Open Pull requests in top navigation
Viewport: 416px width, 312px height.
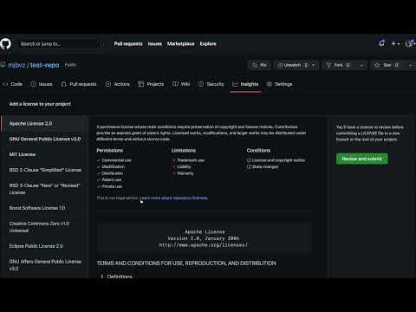tap(128, 44)
